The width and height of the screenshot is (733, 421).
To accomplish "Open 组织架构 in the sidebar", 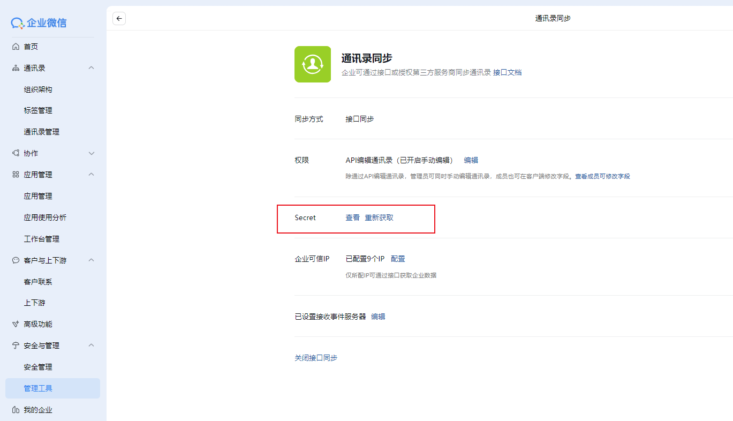I will tap(38, 89).
